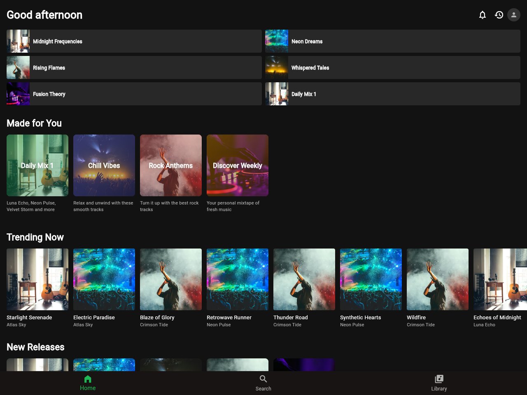
Task: Click the 'Starlight Serenade' track title
Action: (x=29, y=318)
